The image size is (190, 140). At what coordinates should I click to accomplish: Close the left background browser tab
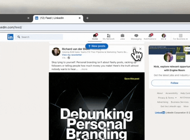[28, 18]
